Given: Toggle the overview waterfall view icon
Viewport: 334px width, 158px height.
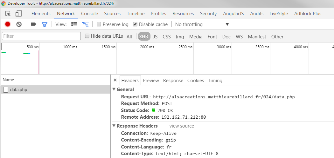Looking at the screenshot, I should click(x=85, y=24).
